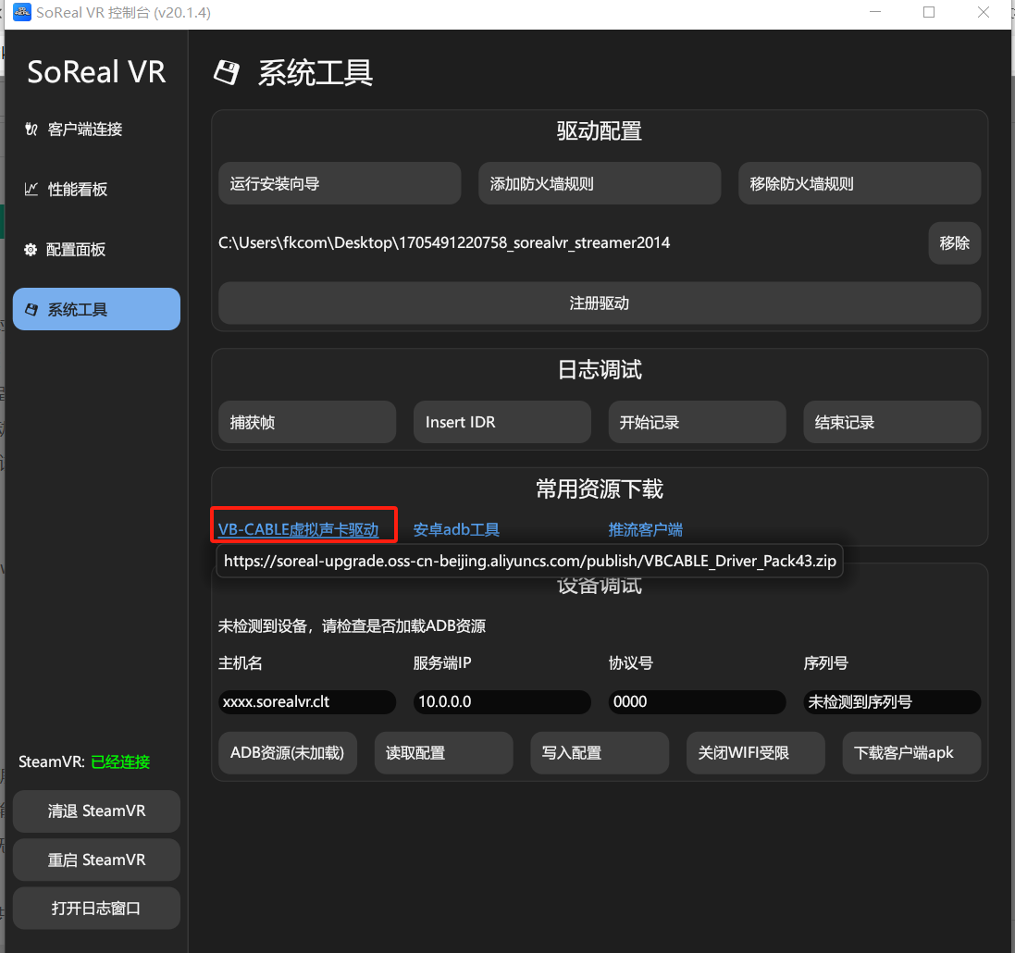Click the SteamVR 已经连接 status text
The width and height of the screenshot is (1015, 953).
84,762
